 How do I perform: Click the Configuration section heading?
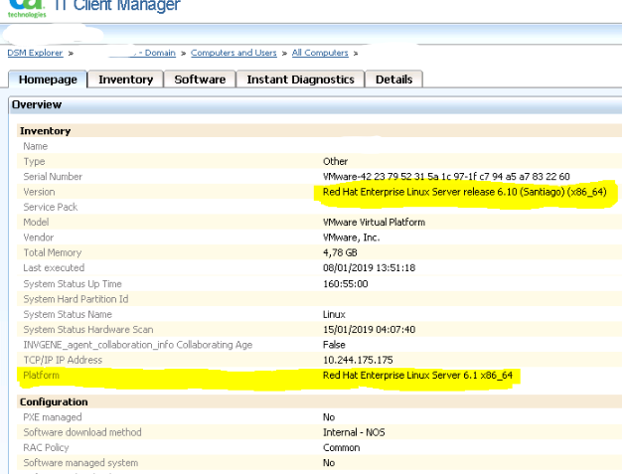(x=54, y=401)
